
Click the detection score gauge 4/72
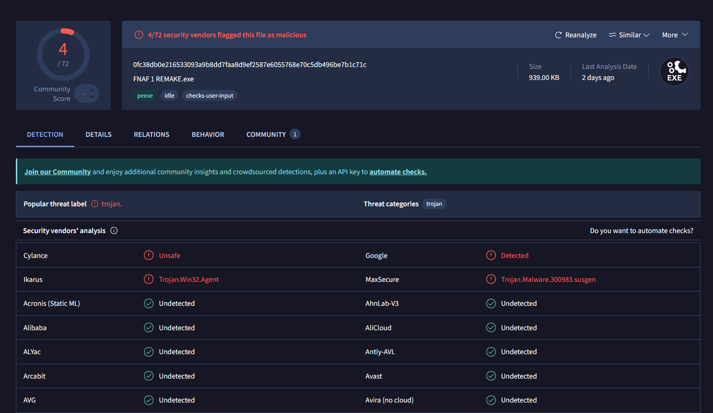(63, 55)
